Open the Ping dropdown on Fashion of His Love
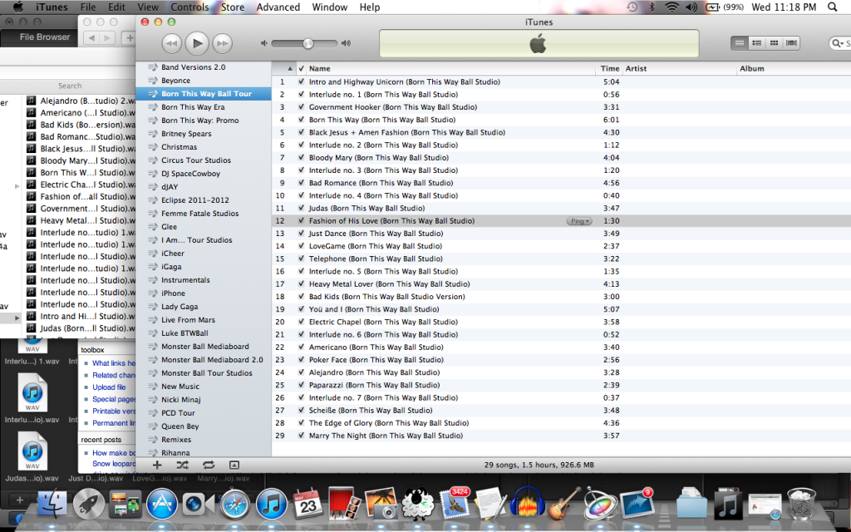The height and width of the screenshot is (532, 851). pyautogui.click(x=579, y=221)
